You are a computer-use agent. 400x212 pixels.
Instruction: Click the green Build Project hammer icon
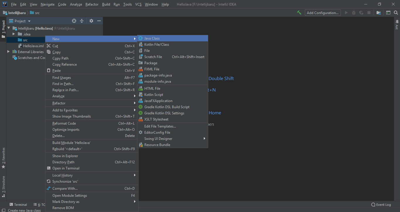coord(299,13)
